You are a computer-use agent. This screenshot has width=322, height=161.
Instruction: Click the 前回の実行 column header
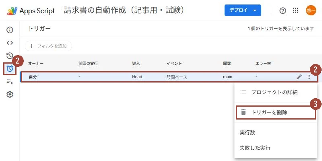click(x=88, y=64)
